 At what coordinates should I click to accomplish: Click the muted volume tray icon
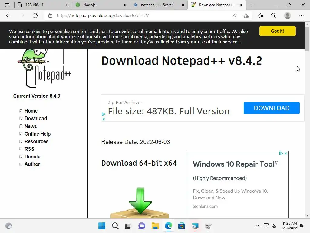tap(274, 226)
